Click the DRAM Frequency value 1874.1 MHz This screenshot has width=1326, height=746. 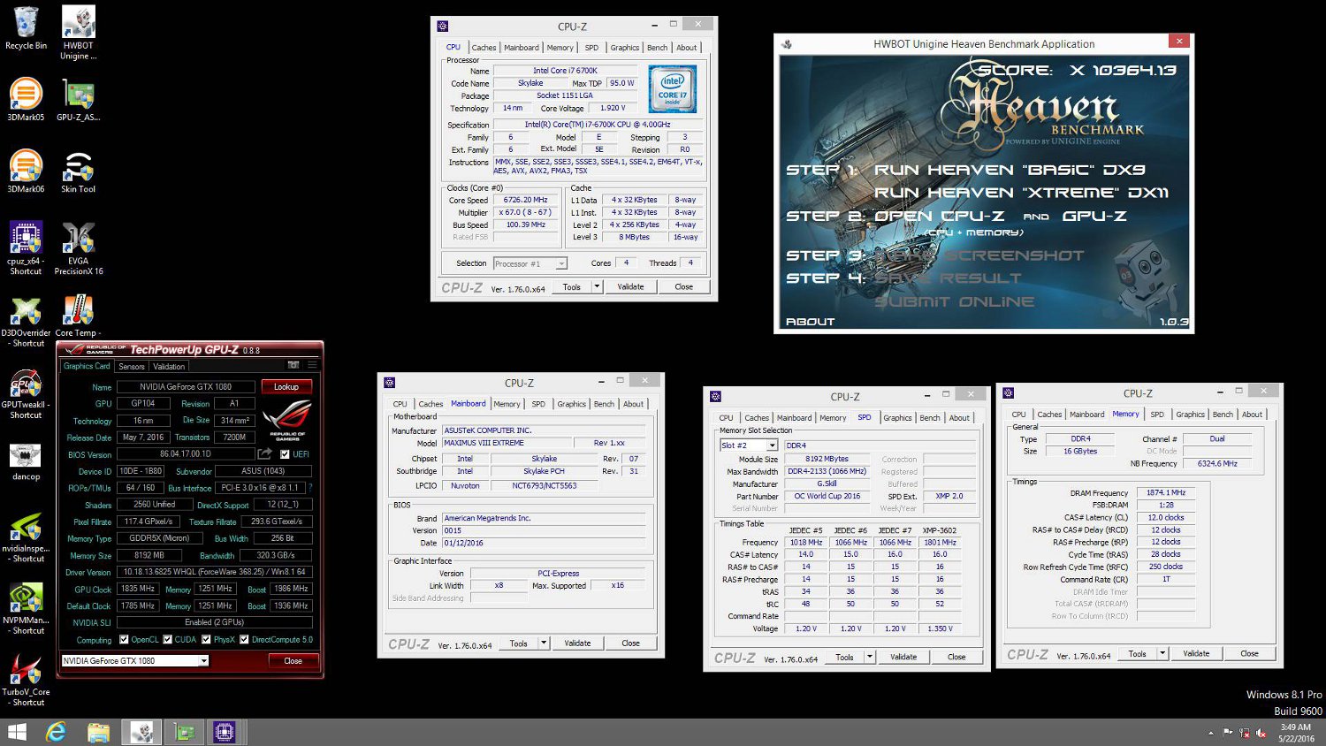click(x=1166, y=492)
